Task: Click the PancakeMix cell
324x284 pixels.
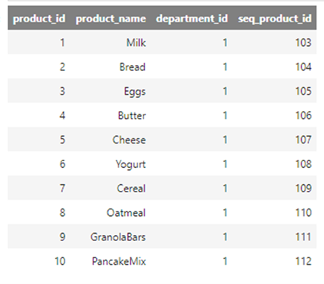Action: pos(119,261)
